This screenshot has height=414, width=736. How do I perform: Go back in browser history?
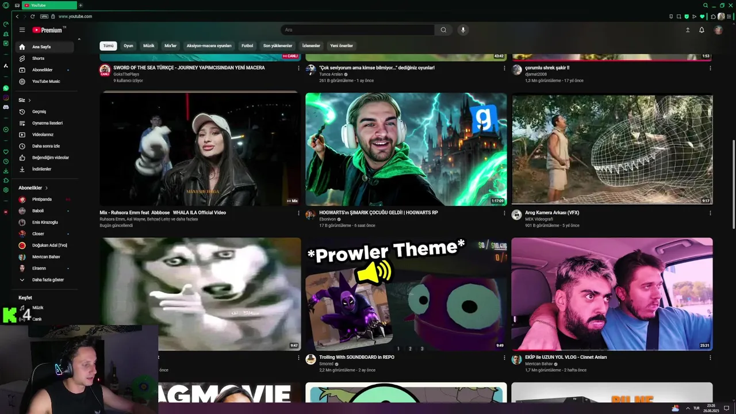(x=17, y=17)
